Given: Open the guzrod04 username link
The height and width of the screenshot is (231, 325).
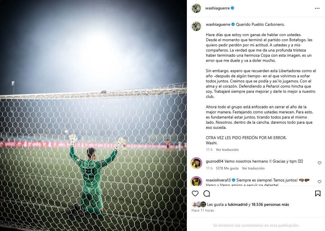Looking at the screenshot, I should click(214, 161).
